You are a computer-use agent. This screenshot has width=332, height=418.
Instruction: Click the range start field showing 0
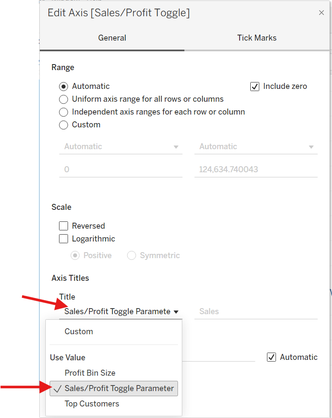(121, 170)
